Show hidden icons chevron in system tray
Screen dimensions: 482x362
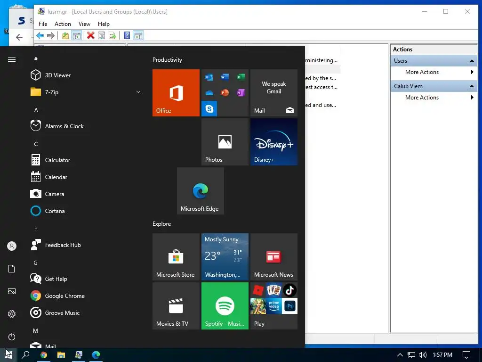coord(400,355)
